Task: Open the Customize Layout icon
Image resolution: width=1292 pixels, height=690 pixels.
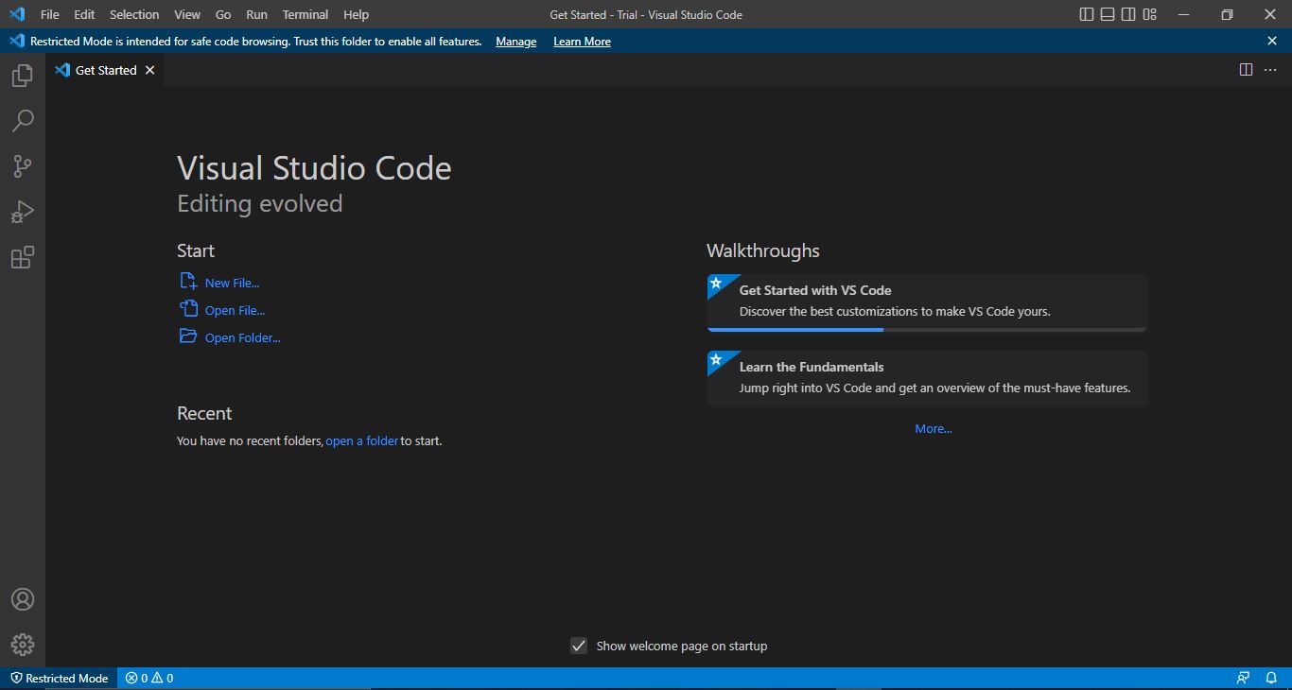Action: coord(1150,14)
